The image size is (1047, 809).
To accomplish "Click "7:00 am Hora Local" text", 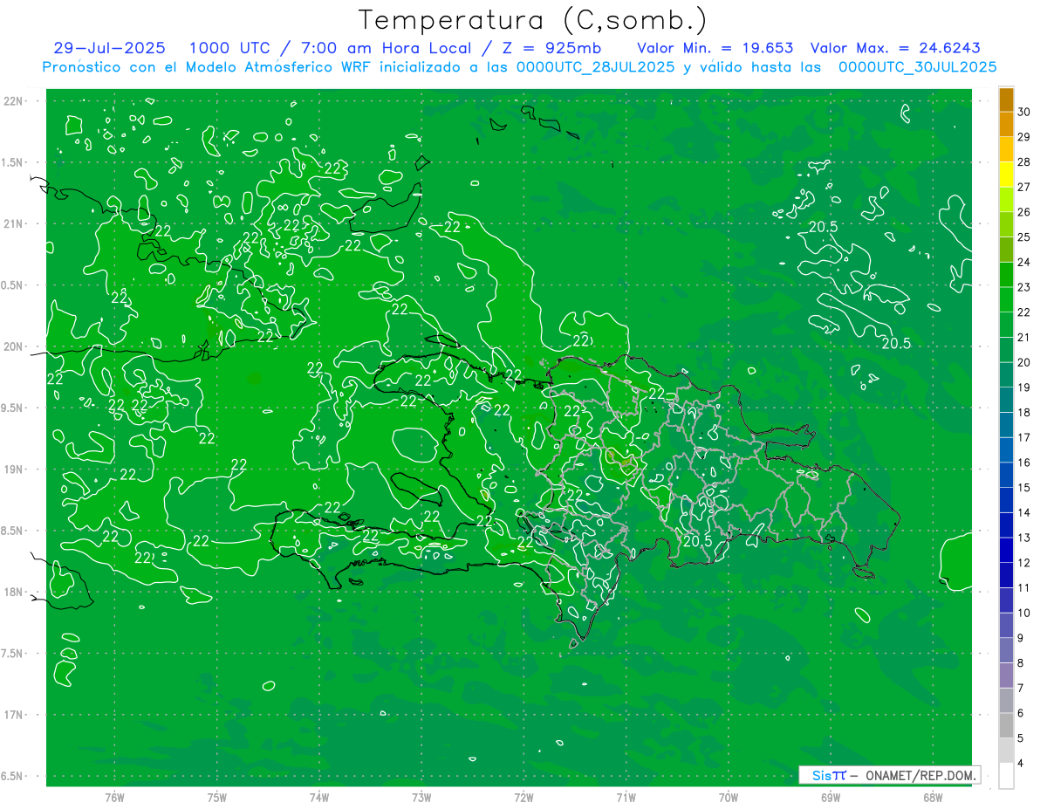I will (386, 48).
